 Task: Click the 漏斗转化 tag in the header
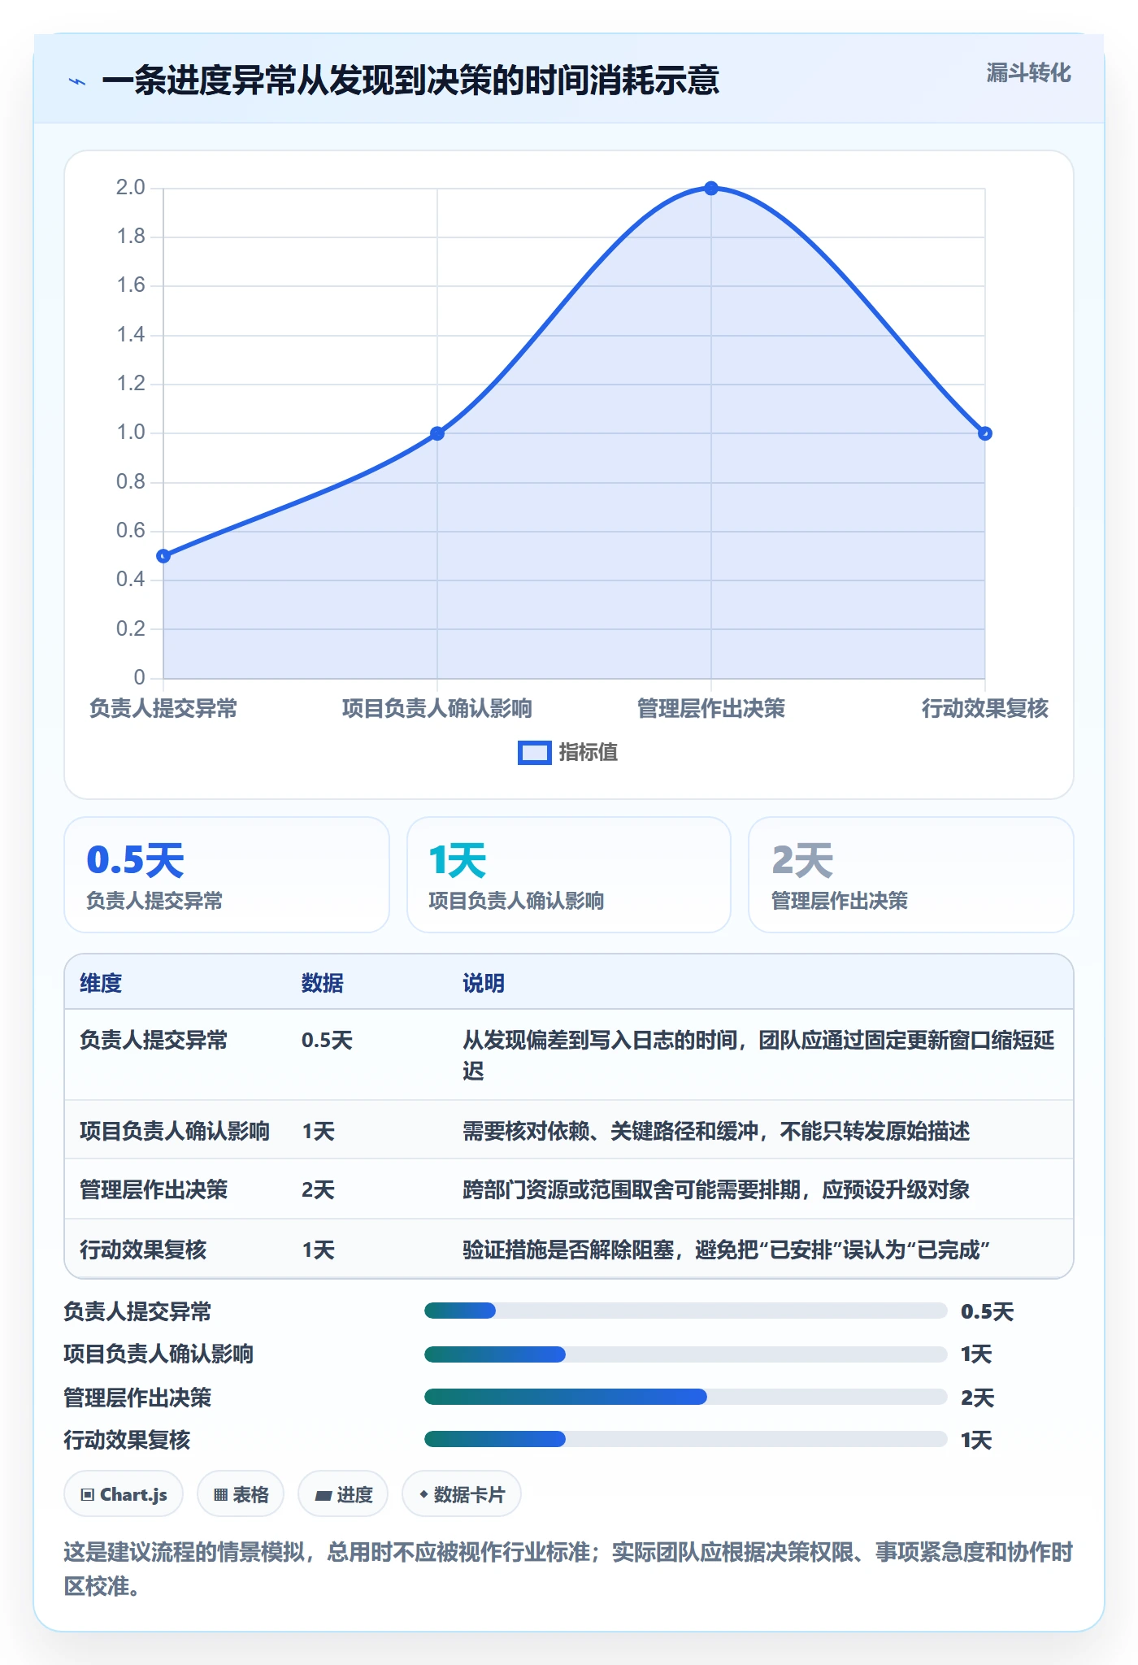click(1028, 73)
